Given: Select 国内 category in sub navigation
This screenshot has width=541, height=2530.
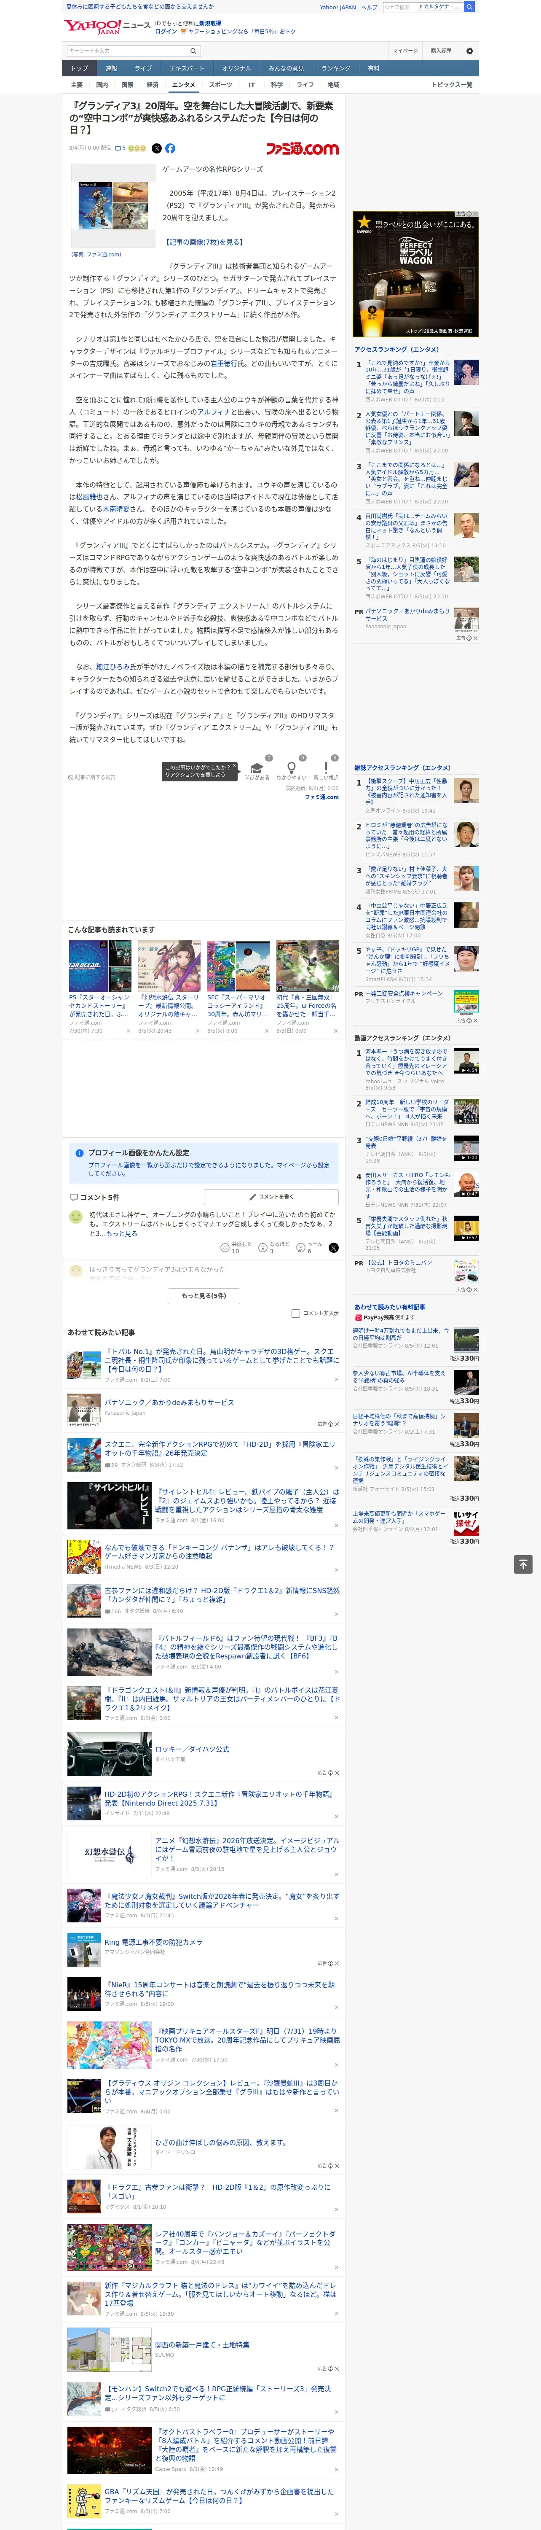Looking at the screenshot, I should point(101,84).
